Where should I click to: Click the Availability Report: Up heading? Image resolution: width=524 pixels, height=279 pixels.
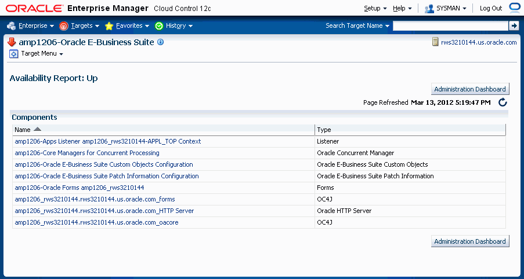tap(53, 78)
